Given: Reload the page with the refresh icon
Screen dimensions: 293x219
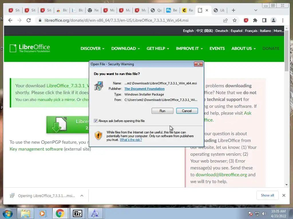Looking at the screenshot, I should coord(29,20).
